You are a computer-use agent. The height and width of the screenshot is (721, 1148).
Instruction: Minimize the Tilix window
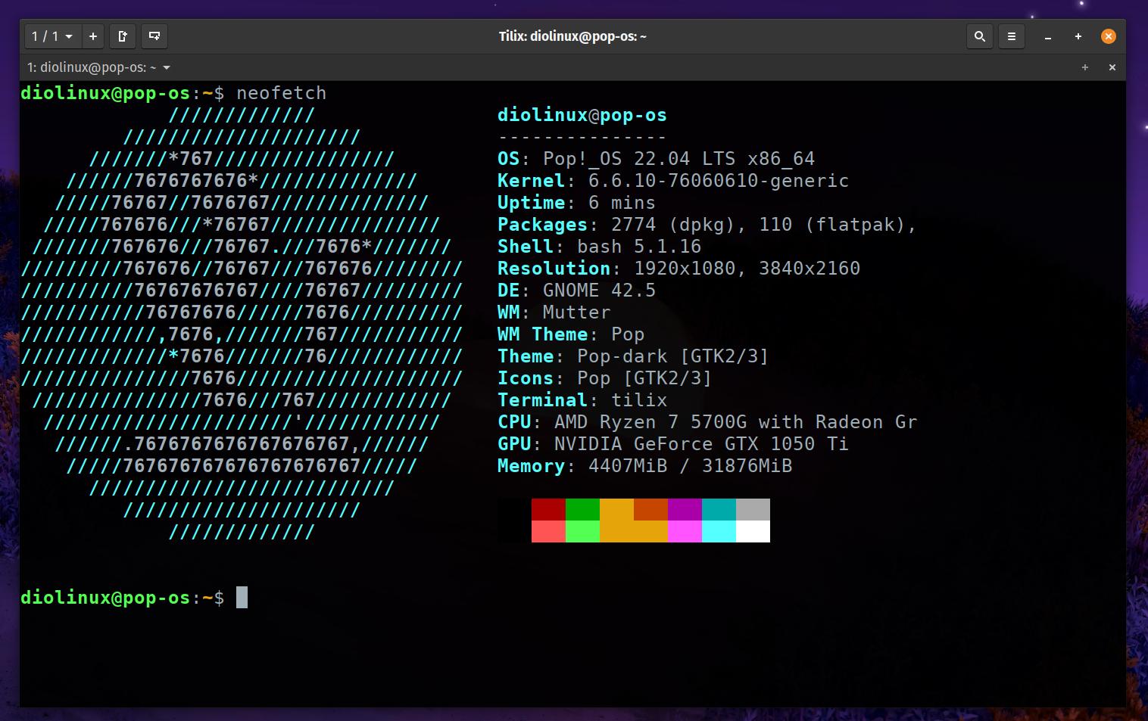coord(1048,37)
